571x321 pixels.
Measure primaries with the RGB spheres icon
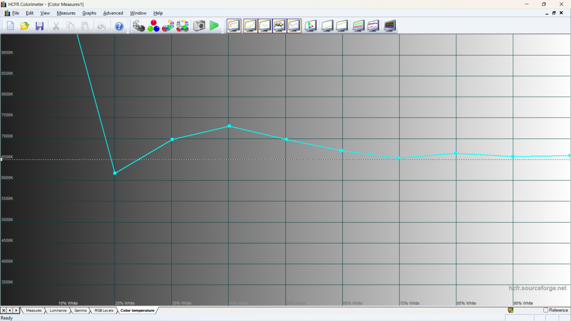pos(153,26)
